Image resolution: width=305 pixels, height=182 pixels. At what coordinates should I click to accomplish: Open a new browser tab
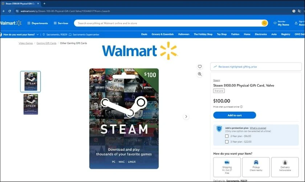coord(44,4)
